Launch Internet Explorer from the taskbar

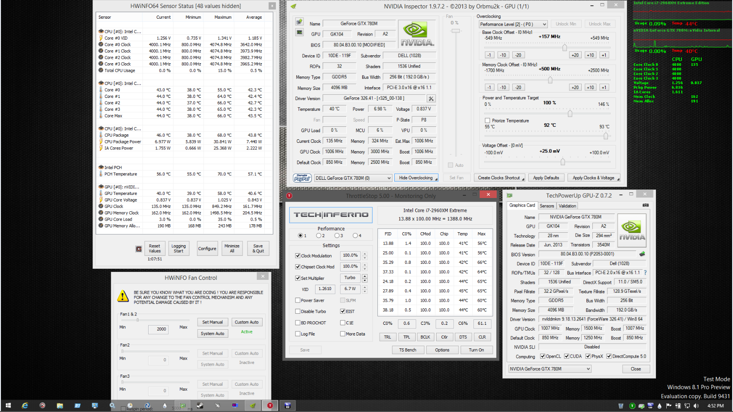tap(24, 405)
